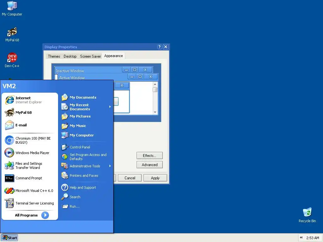This screenshot has width=323, height=242.
Task: Click the Inactive Window preview title
Action: pos(70,71)
